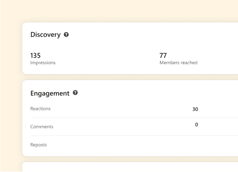Open the Comments row
Screen dimensions: 238x172
pos(134,126)
